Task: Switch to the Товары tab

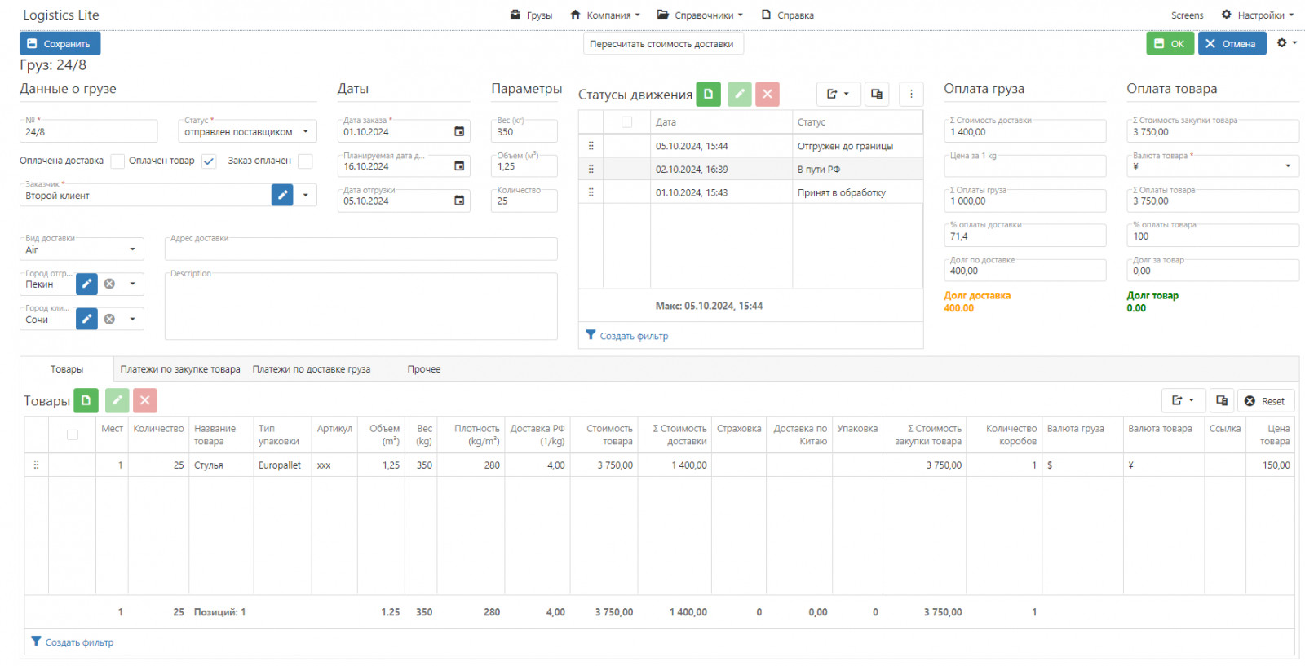Action: click(67, 369)
